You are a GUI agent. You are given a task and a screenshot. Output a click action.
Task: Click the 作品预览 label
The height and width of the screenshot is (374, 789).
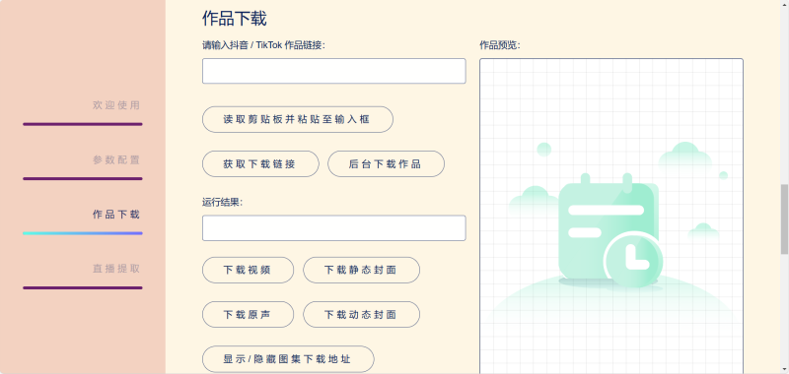tap(500, 45)
